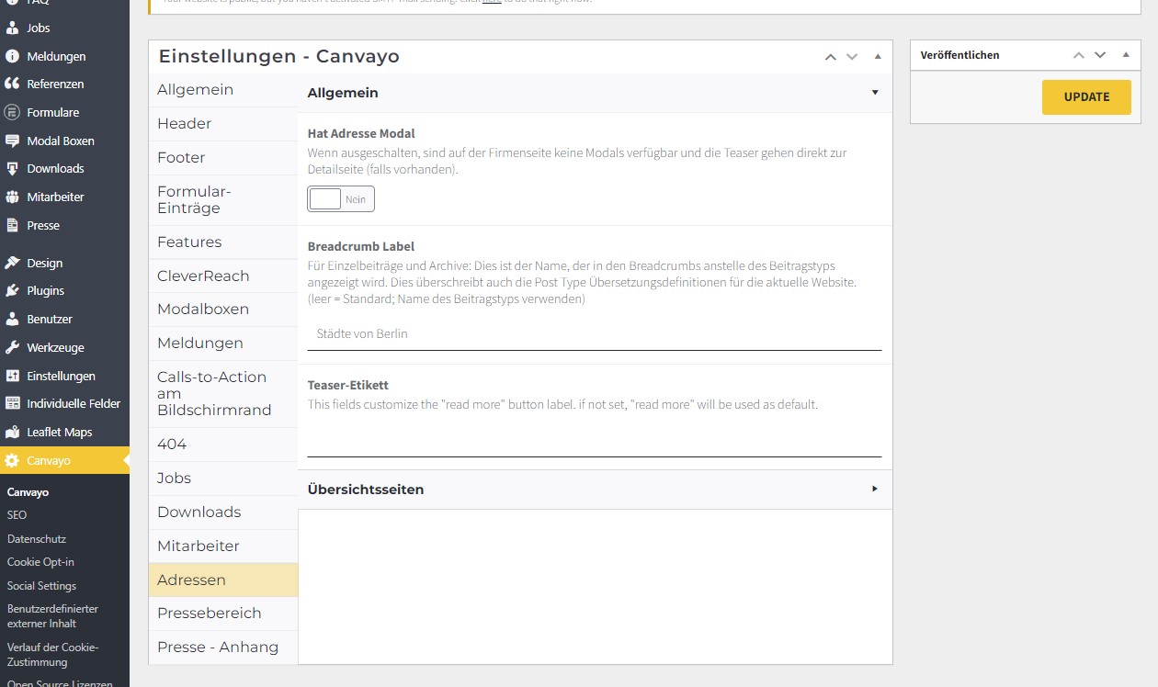Click the Werkzeuge wrench icon

tap(12, 348)
